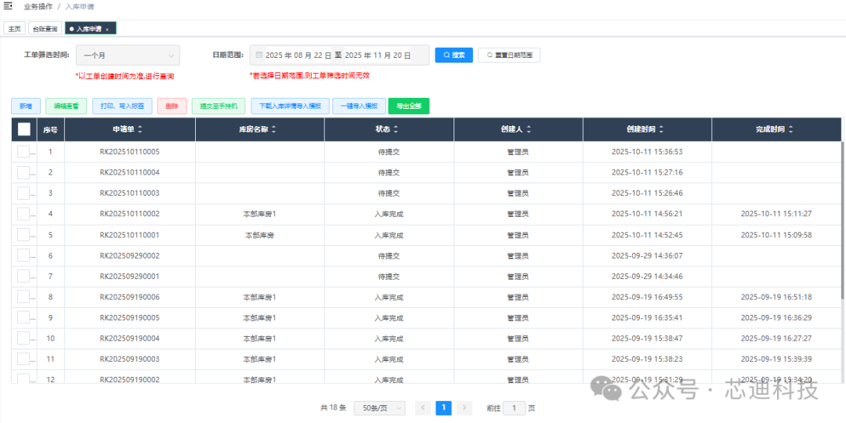The height and width of the screenshot is (423, 846).
Task: Check the box for row RK202510110002
Action: coord(23,214)
